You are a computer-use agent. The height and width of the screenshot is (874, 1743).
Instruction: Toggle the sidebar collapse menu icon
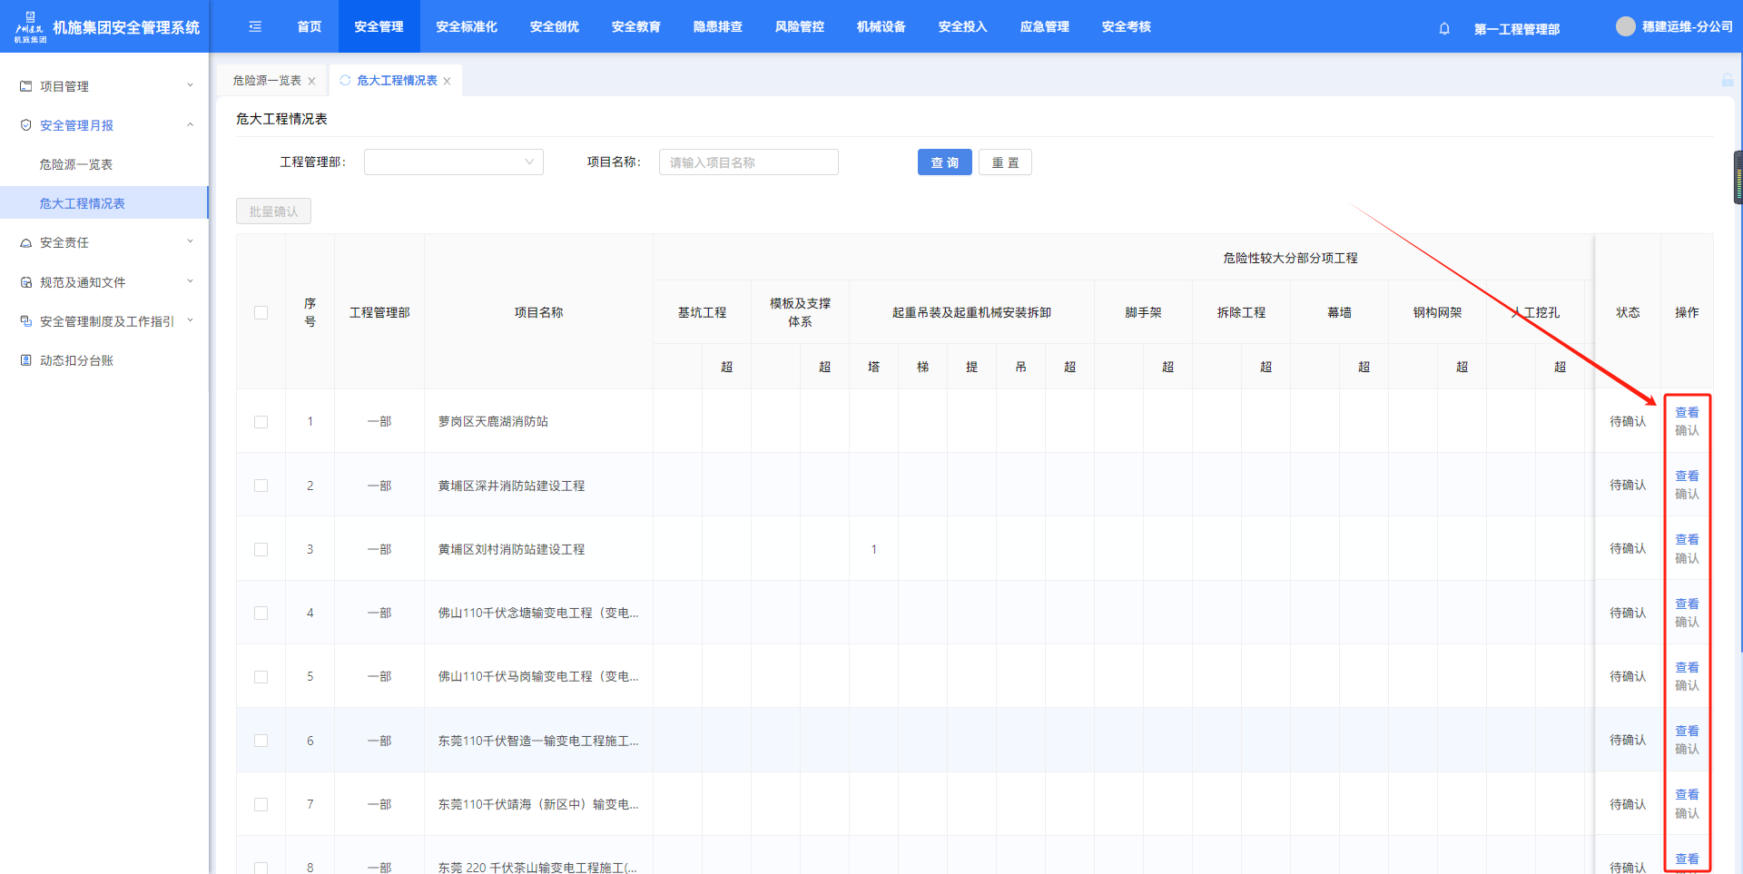click(255, 26)
